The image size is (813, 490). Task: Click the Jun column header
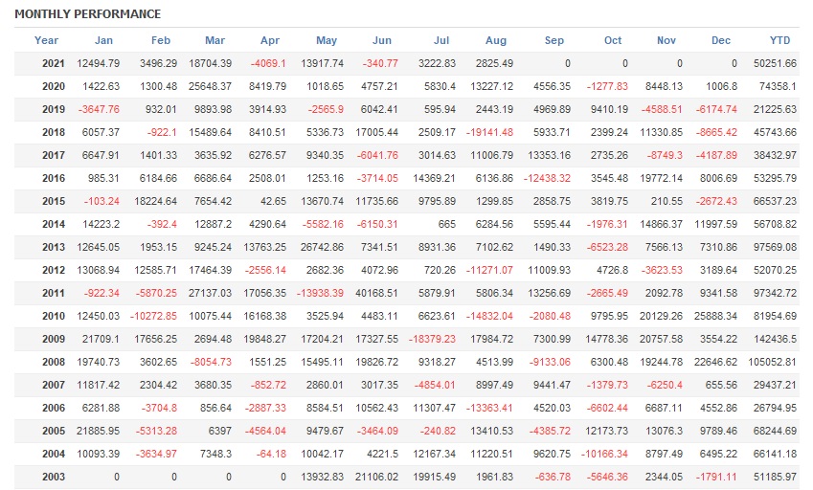click(382, 40)
